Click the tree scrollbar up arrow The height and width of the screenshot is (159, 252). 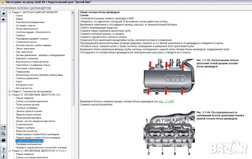[x=72, y=12]
